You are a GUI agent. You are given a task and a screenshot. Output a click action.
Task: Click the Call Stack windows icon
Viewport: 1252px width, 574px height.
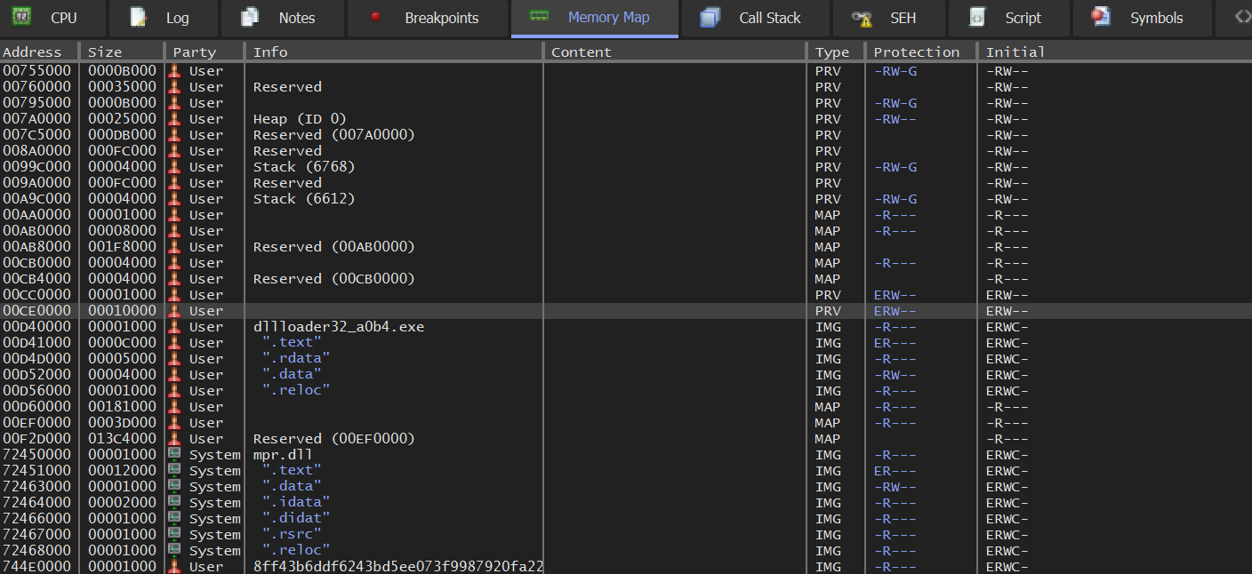coord(710,17)
